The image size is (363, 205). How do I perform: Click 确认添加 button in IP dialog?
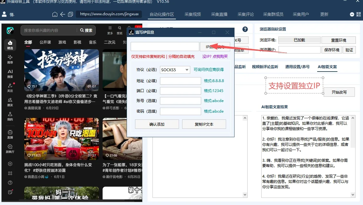(157, 124)
